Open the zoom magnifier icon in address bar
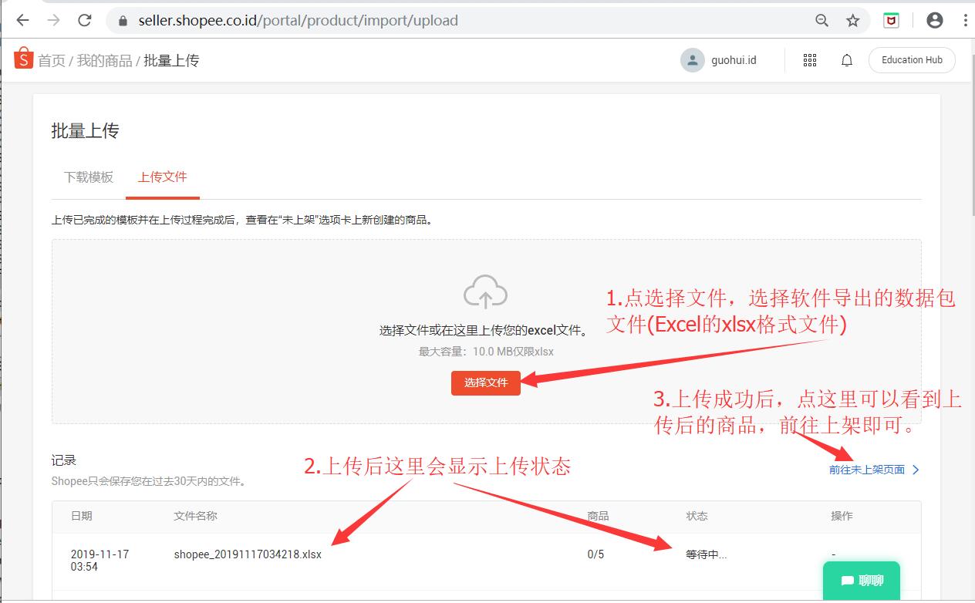Screen dimensions: 975x603 click(x=822, y=21)
